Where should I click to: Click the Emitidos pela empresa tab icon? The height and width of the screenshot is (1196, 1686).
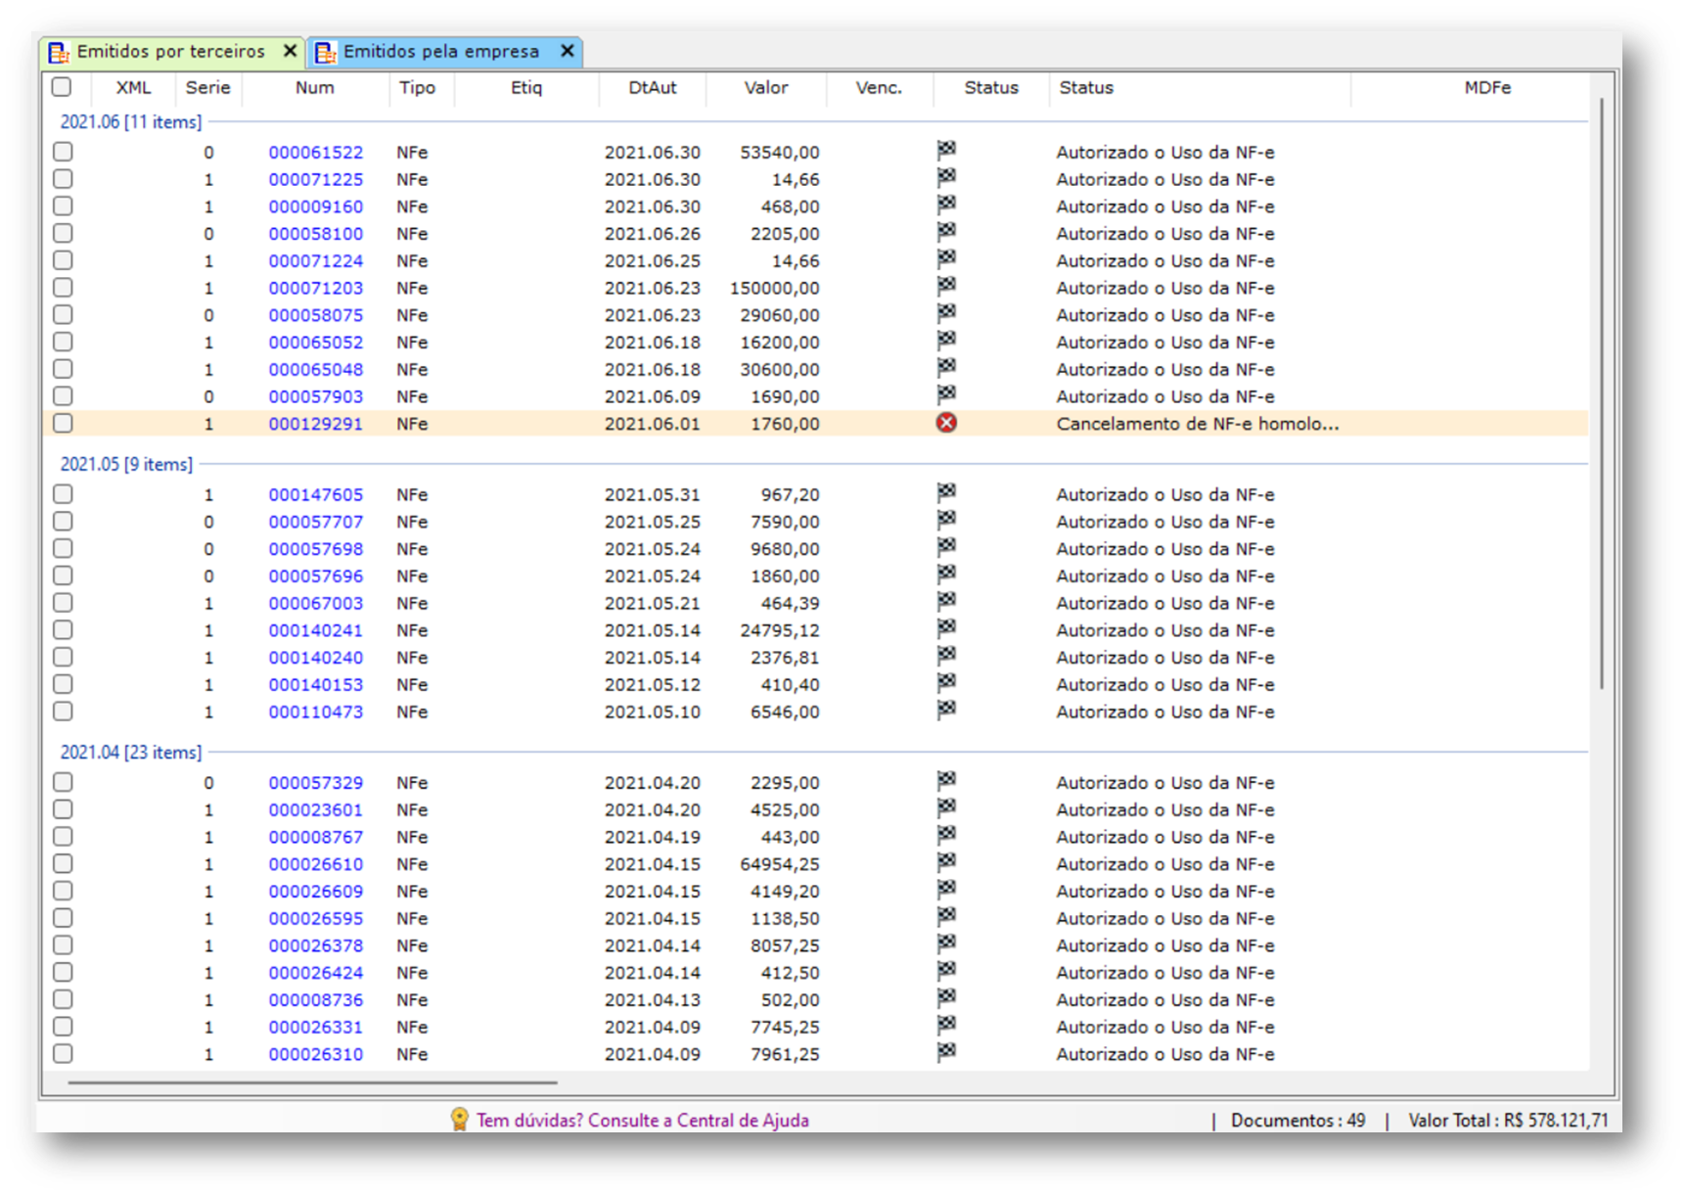(x=325, y=52)
